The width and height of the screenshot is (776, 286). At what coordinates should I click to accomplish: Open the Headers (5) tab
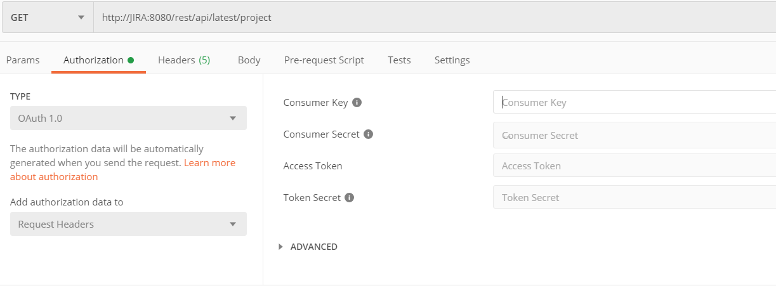pos(184,60)
